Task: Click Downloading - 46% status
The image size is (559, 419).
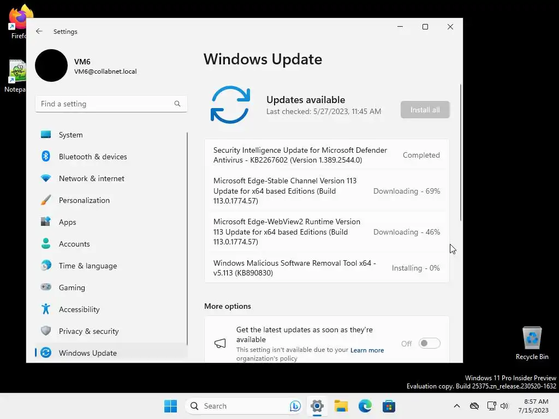Action: tap(406, 232)
